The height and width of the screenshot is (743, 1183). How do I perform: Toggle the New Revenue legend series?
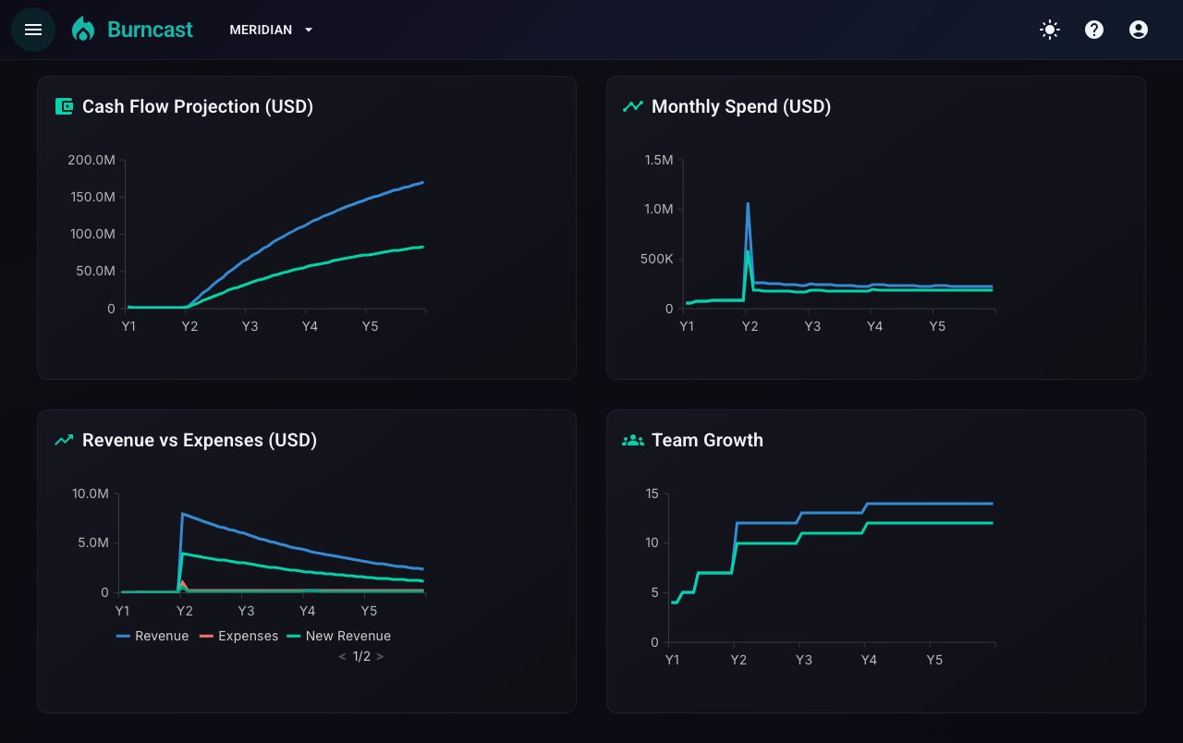(x=338, y=636)
